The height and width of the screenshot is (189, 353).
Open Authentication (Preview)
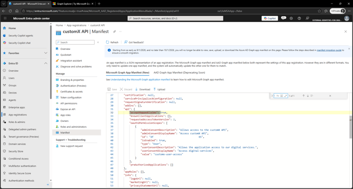[73, 86]
